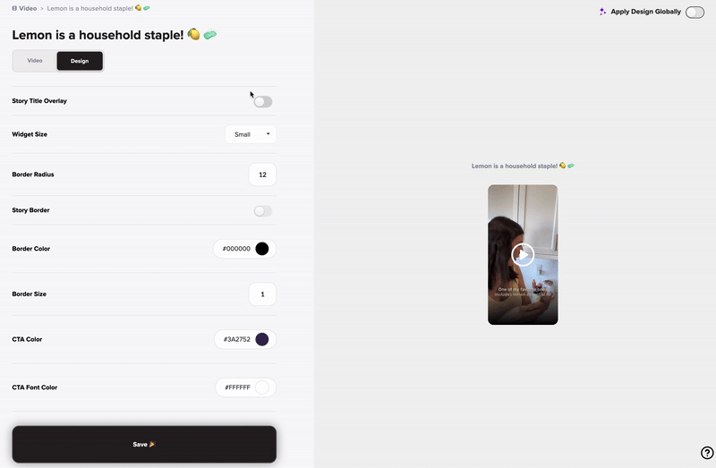The height and width of the screenshot is (468, 716).
Task: Click the Save button
Action: click(x=144, y=444)
